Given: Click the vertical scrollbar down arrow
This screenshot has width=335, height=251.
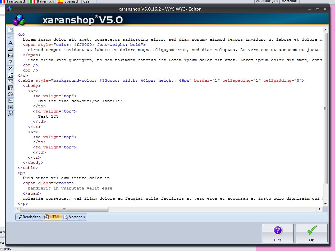Looking at the screenshot, I should (325, 204).
